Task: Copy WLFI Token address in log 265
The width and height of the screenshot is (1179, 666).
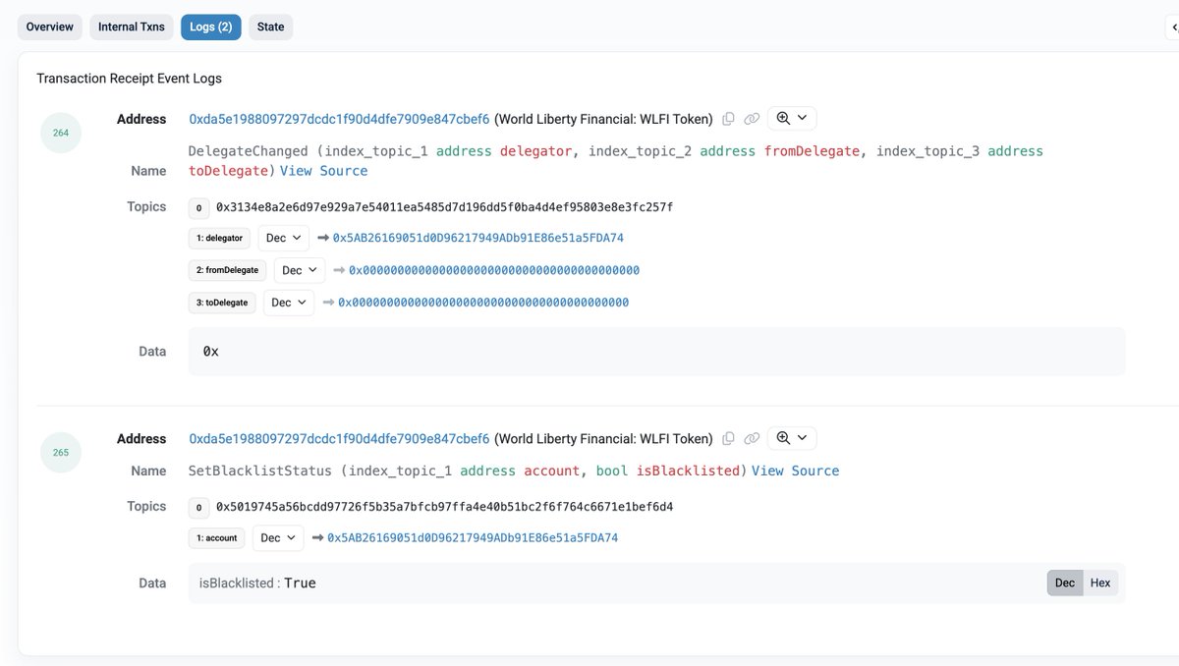Action: (x=728, y=439)
